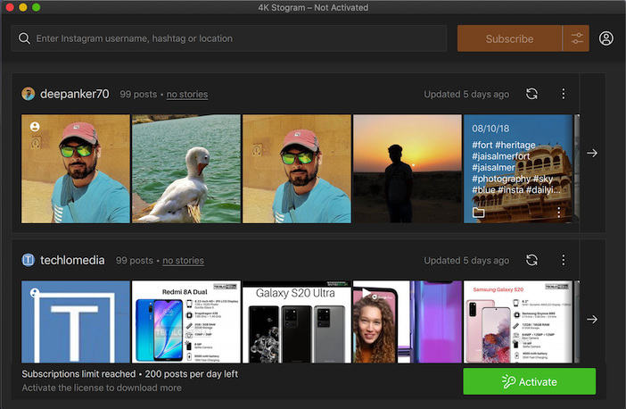Open the Galaxy S20 Ultra post

pyautogui.click(x=297, y=321)
